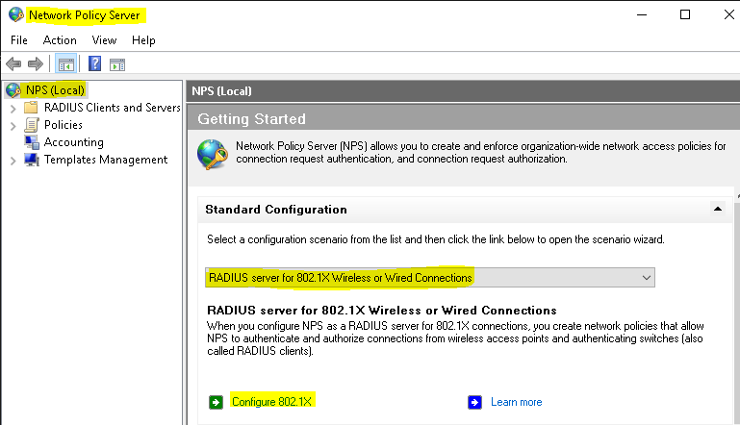740x425 pixels.
Task: Select the Accounting node icon
Action: (x=32, y=142)
